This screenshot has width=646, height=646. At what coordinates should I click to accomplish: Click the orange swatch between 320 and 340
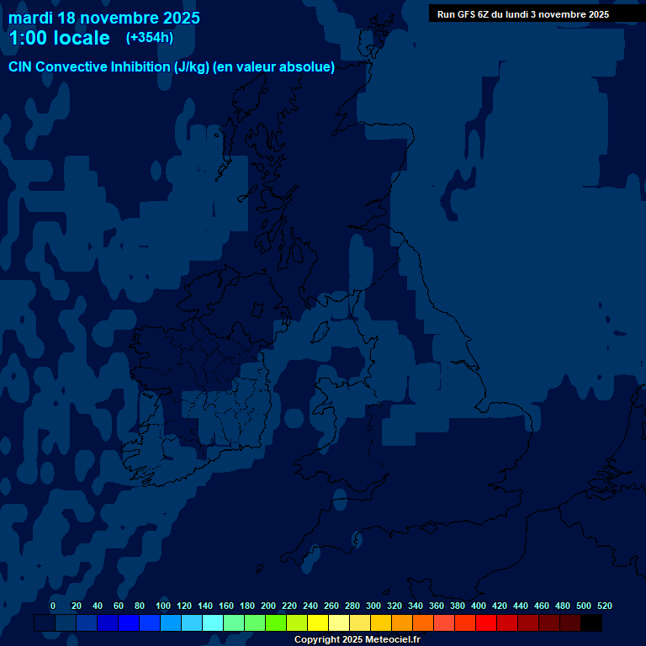pos(402,622)
